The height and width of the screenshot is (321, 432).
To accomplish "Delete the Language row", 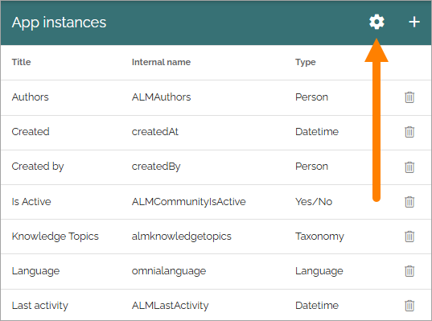I will pyautogui.click(x=409, y=271).
